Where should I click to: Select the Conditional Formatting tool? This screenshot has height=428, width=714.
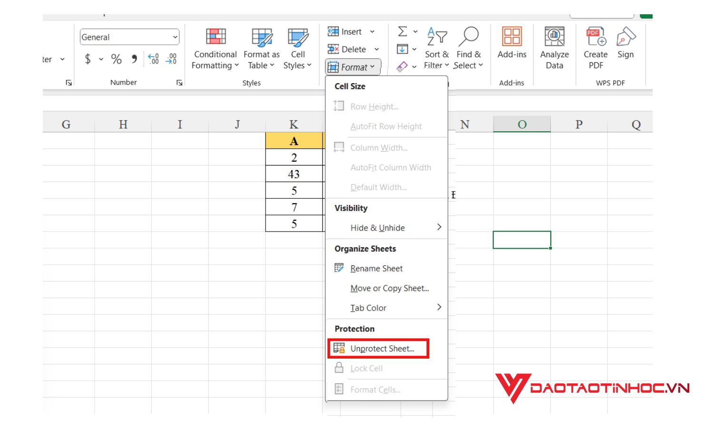(215, 48)
